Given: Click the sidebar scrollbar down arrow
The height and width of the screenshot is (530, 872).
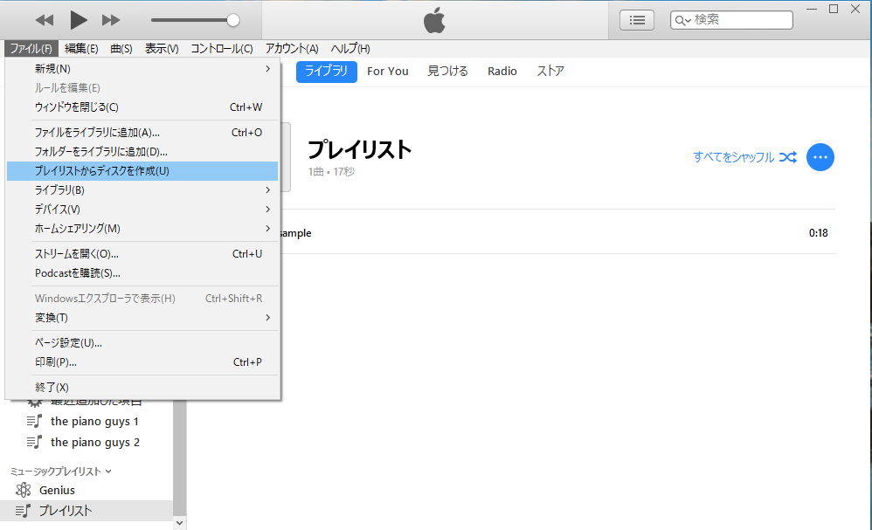Looking at the screenshot, I should pos(179,523).
